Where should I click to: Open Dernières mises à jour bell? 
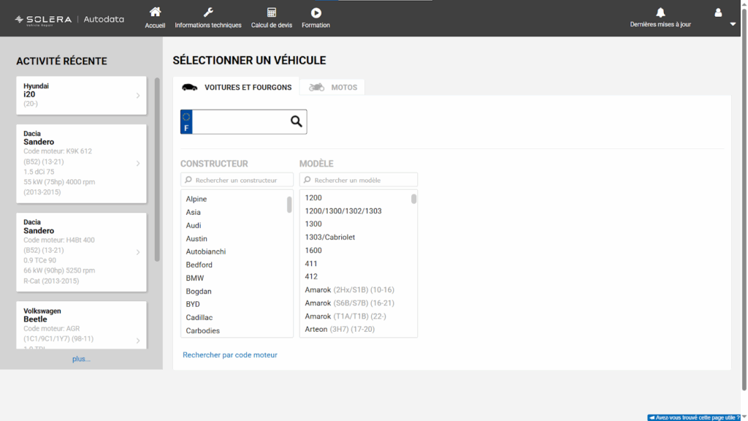pyautogui.click(x=660, y=12)
